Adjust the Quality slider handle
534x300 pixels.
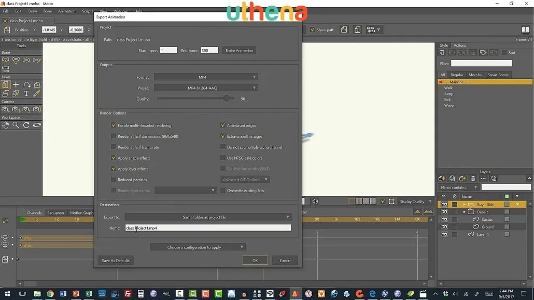(226, 99)
